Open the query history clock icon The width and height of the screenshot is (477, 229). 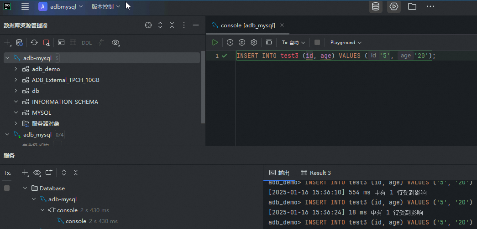pyautogui.click(x=230, y=42)
